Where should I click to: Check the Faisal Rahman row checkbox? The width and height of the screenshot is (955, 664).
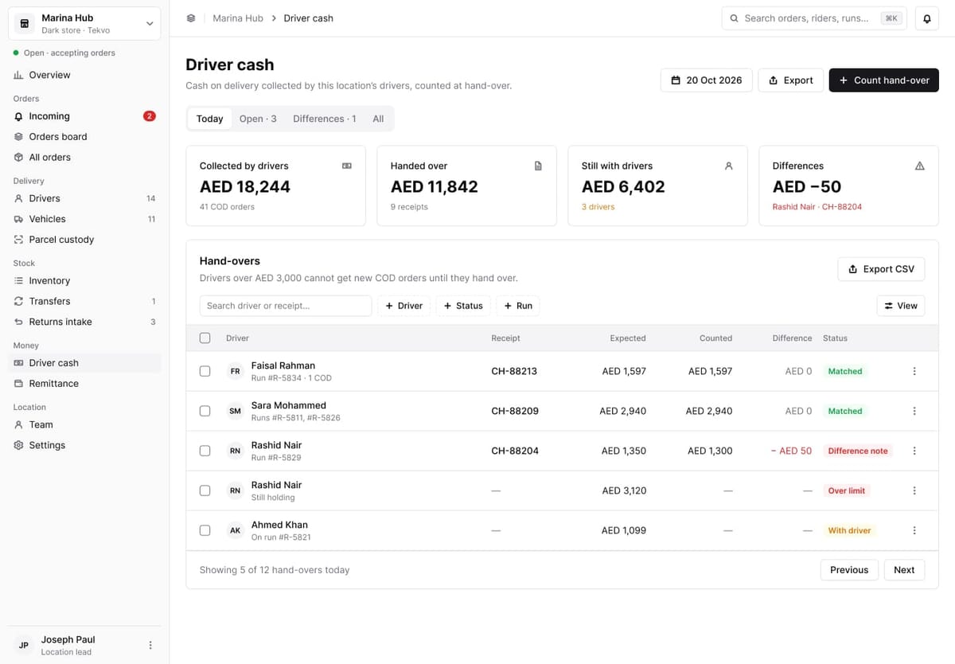tap(205, 371)
